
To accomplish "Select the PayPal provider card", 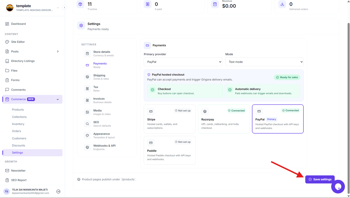I will click(278, 119).
